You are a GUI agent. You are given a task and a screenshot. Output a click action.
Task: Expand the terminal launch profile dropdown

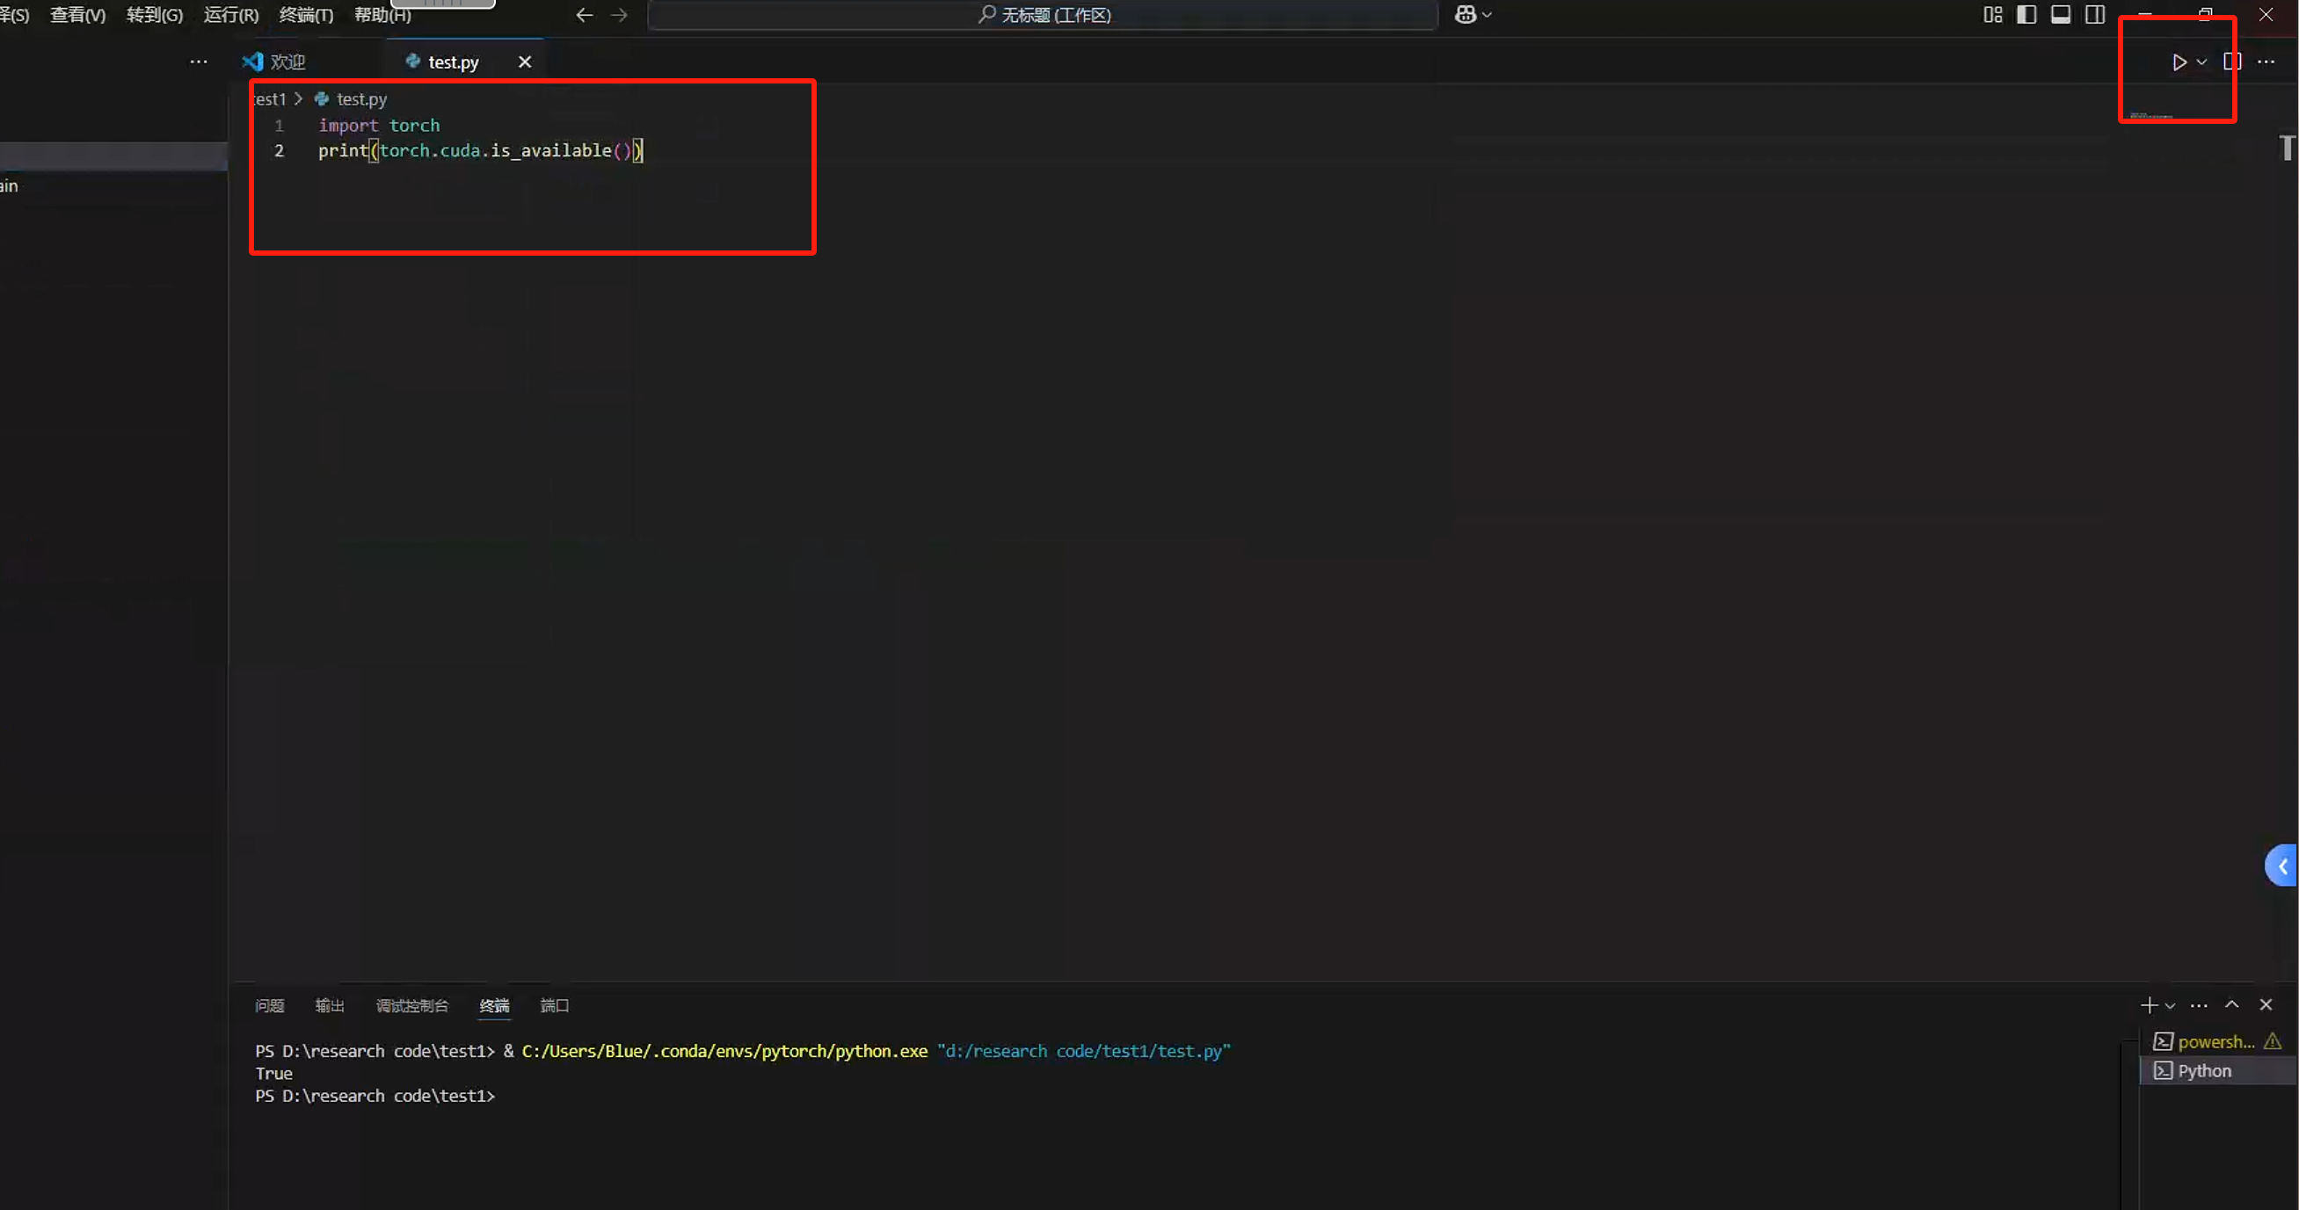tap(2171, 1006)
